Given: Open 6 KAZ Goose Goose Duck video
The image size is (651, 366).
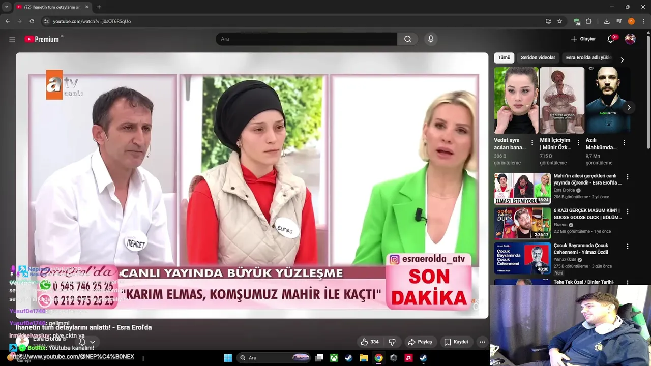Looking at the screenshot, I should pos(587,214).
